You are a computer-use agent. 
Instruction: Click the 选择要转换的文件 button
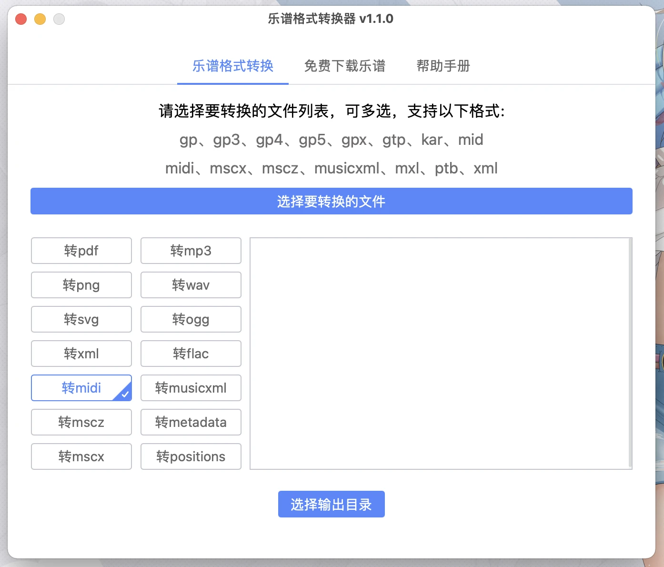point(332,201)
